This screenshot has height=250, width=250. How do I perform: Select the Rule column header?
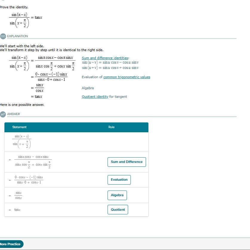pos(111,127)
